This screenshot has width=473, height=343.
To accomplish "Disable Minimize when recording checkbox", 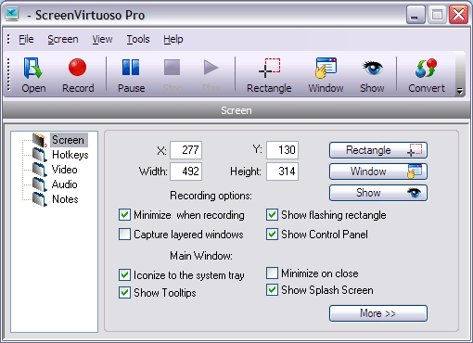I will pyautogui.click(x=124, y=215).
